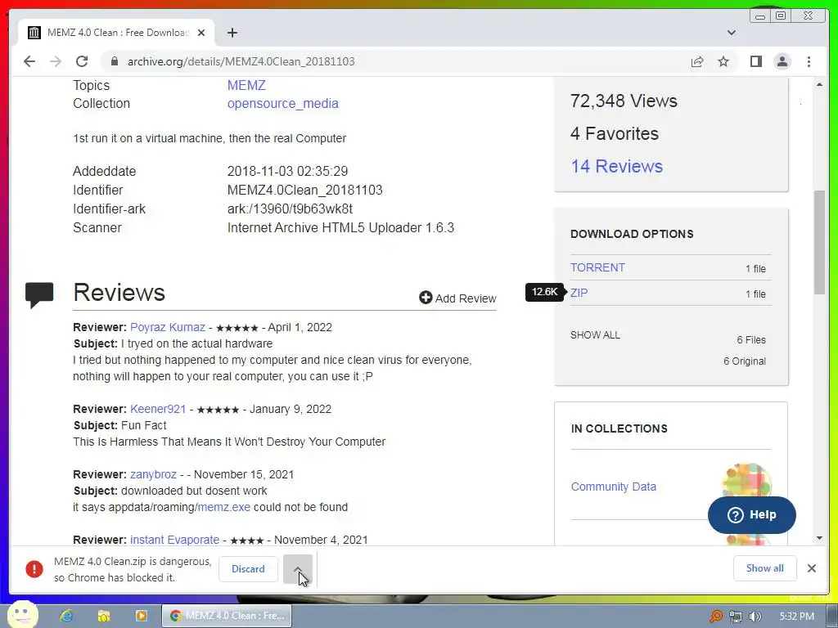Image resolution: width=838 pixels, height=628 pixels.
Task: Open the opensource_media collection link
Action: [282, 104]
